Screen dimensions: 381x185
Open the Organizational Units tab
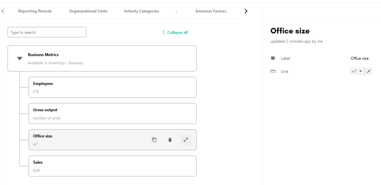(x=88, y=11)
